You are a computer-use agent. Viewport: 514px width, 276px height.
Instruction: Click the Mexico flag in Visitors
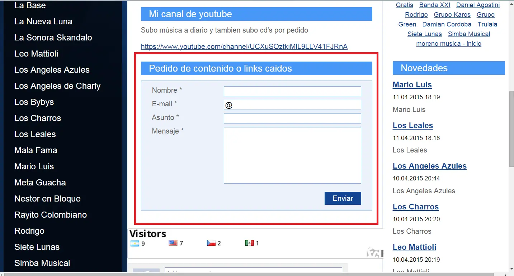[x=249, y=243]
